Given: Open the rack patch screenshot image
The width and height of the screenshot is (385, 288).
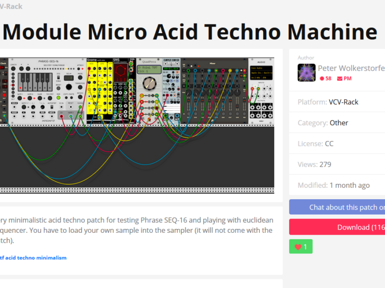Looking at the screenshot, I should (x=137, y=126).
